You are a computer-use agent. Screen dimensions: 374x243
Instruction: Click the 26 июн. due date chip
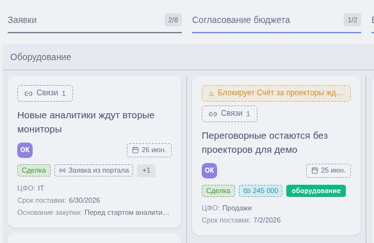coord(149,150)
